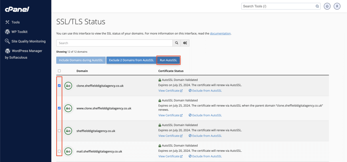
Task: View Certificate for www.clone.sheffielddigitalagency.co.uk
Action: coord(170,115)
